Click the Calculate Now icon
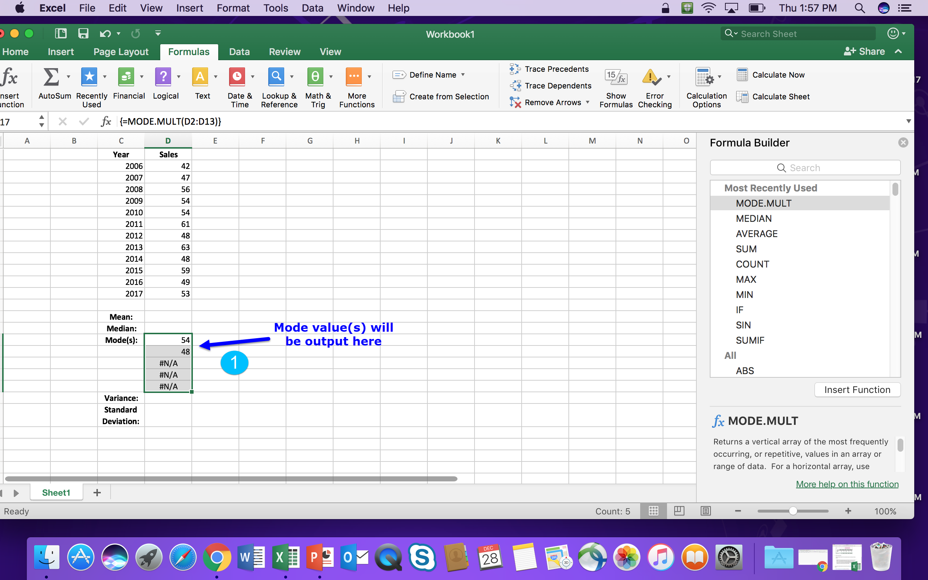 pos(742,75)
